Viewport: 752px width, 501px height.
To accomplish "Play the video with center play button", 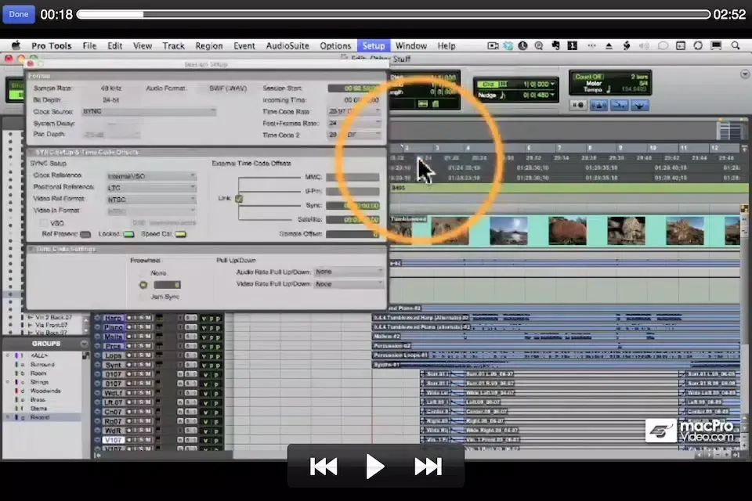I will (x=374, y=466).
